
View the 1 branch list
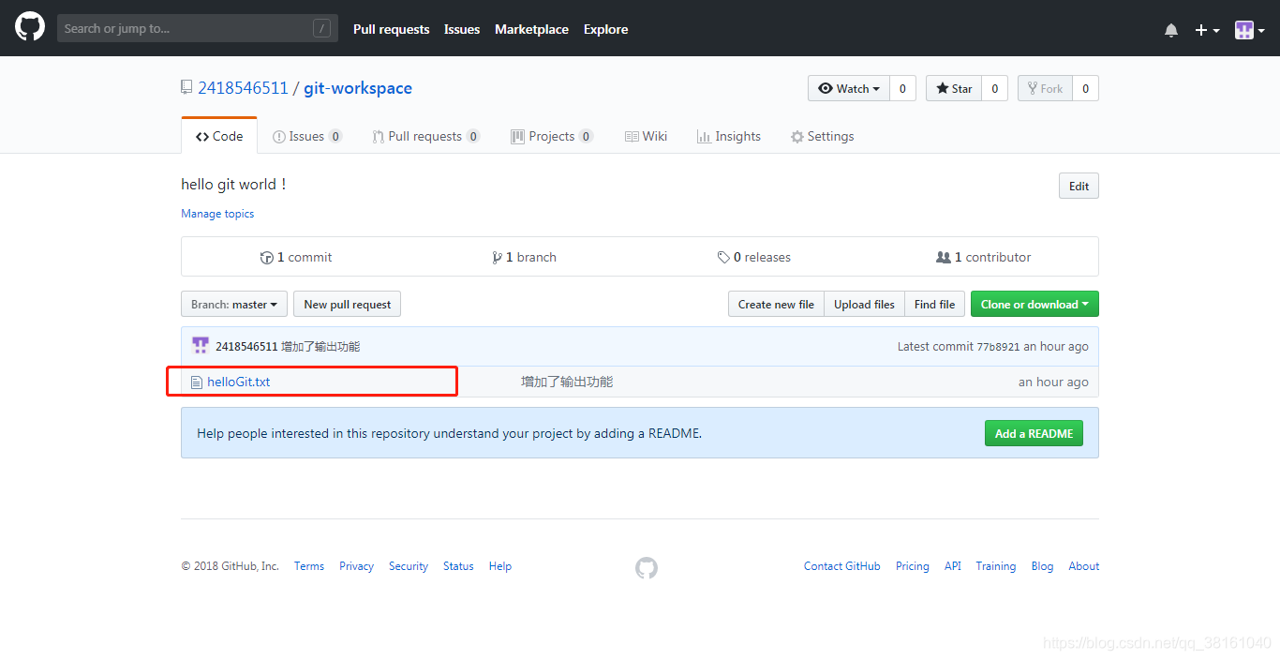pos(524,257)
